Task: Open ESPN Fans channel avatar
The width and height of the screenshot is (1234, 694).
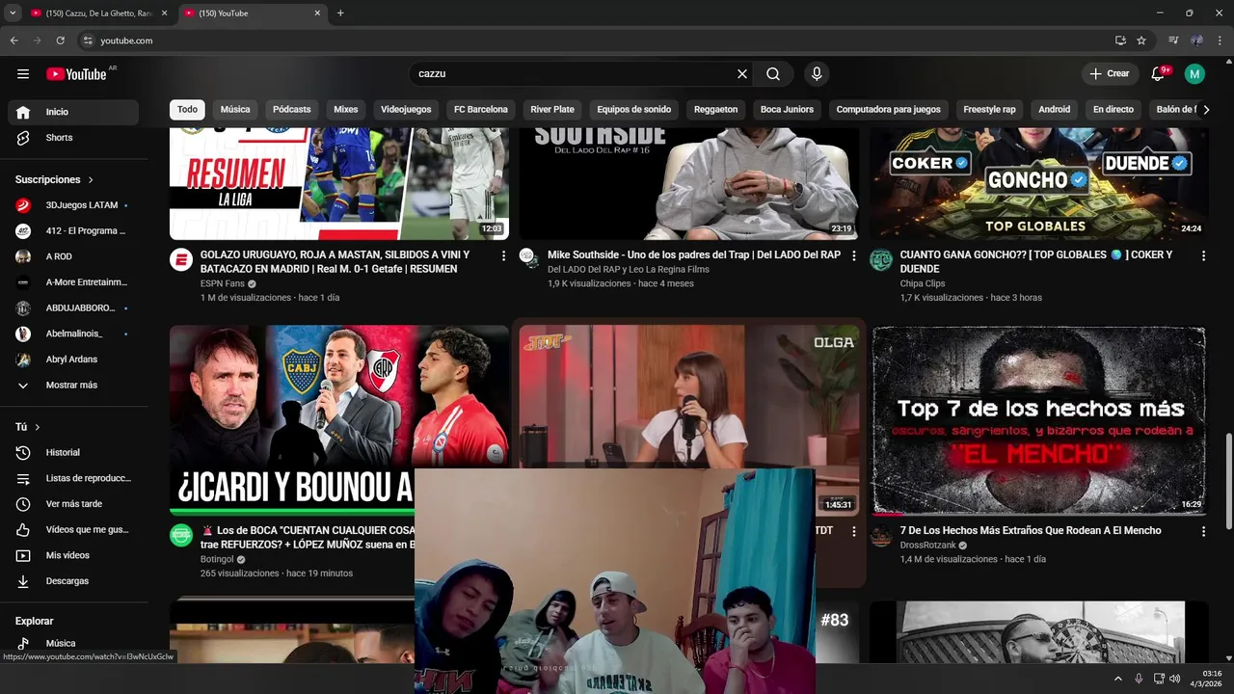Action: 181,259
